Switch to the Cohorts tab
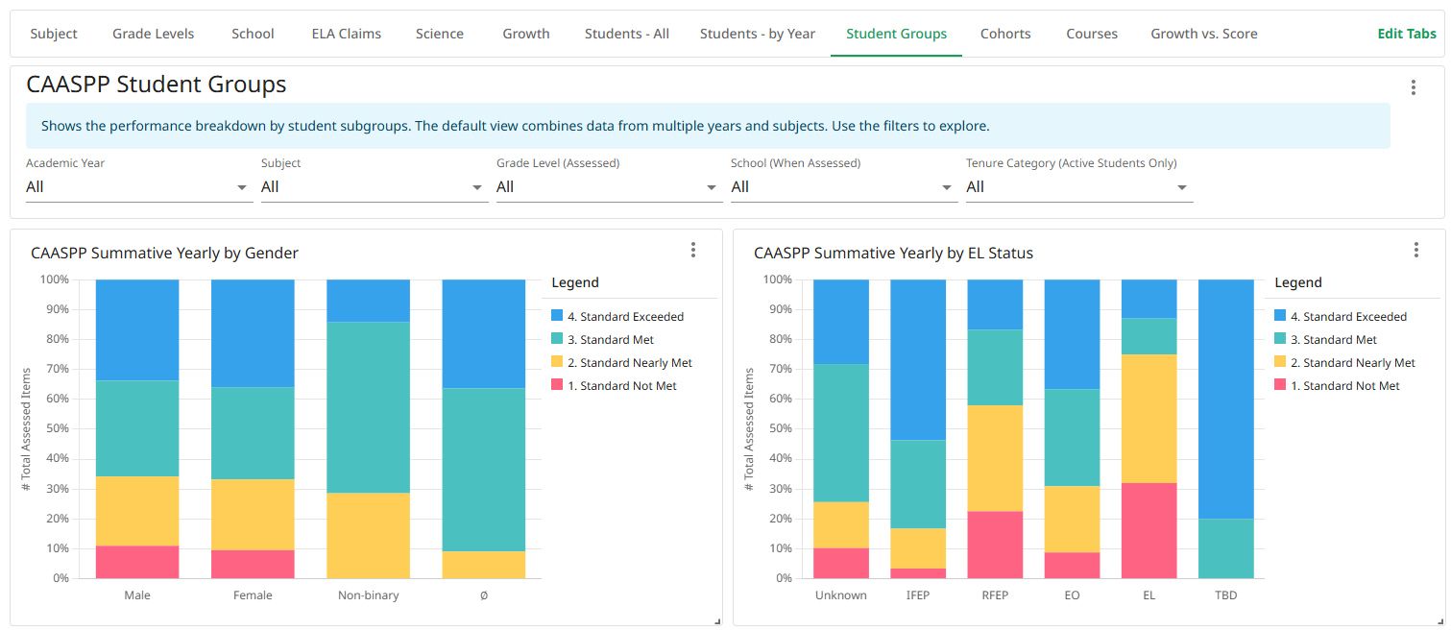1451x631 pixels. pos(1005,34)
